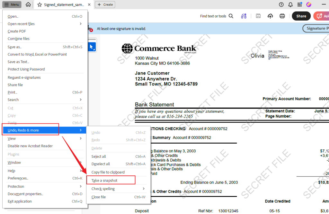Open the Adobe apps grid icon
This screenshot has width=329, height=214.
[300, 4]
